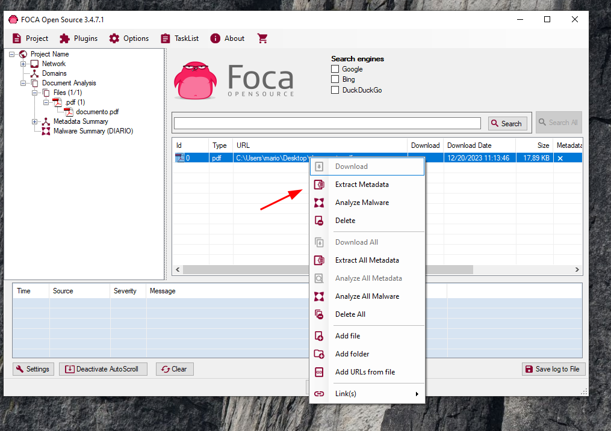Screen dimensions: 611x431
Task: Open the Project menu
Action: (30, 38)
